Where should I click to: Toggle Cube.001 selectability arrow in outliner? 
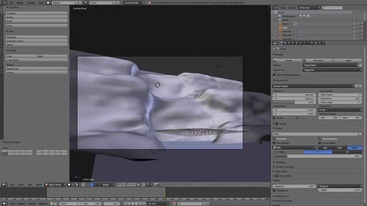point(358,31)
